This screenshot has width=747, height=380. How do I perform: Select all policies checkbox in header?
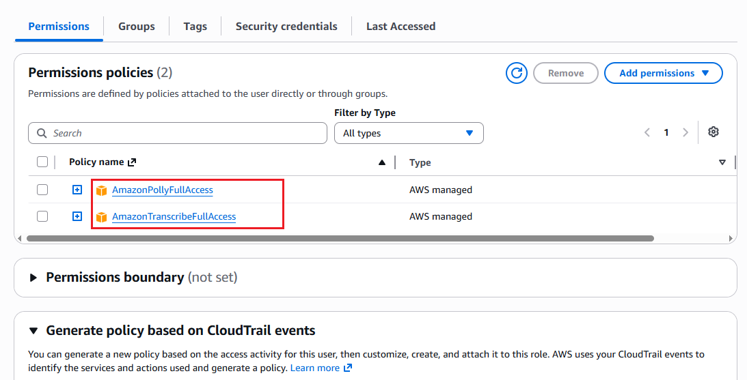click(42, 162)
